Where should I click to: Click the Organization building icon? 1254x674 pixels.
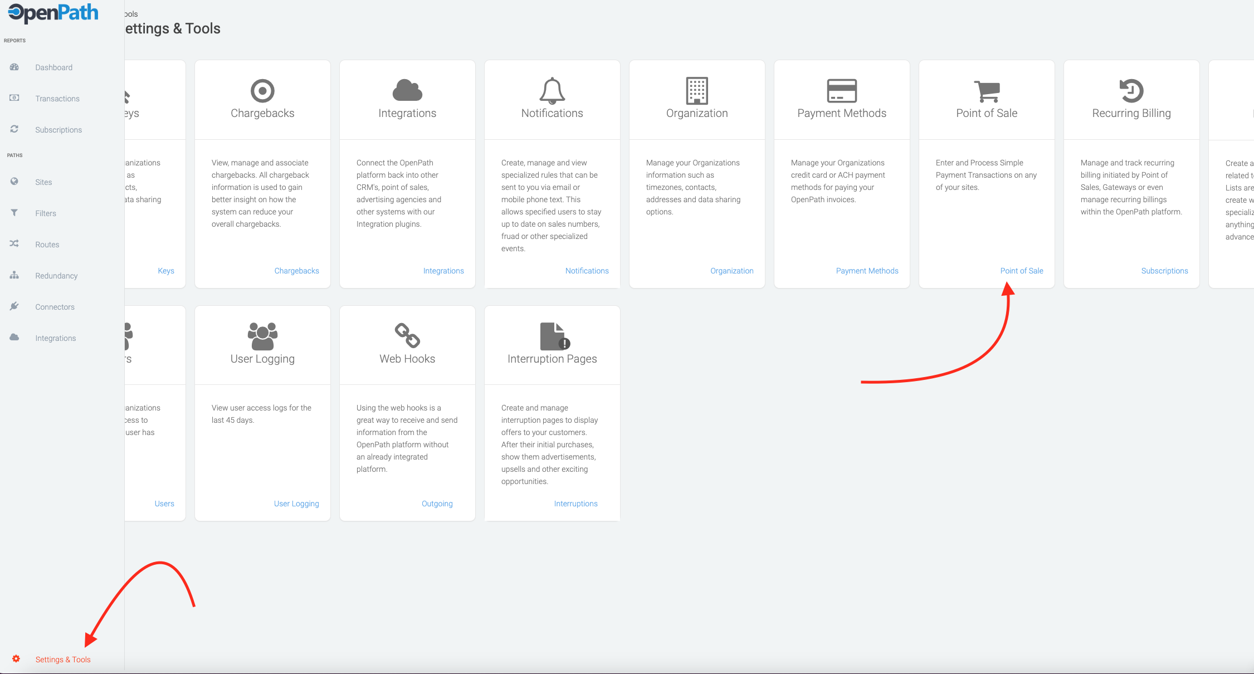(697, 91)
